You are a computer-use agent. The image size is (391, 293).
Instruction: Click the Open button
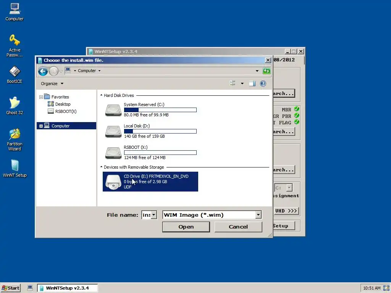click(x=186, y=227)
